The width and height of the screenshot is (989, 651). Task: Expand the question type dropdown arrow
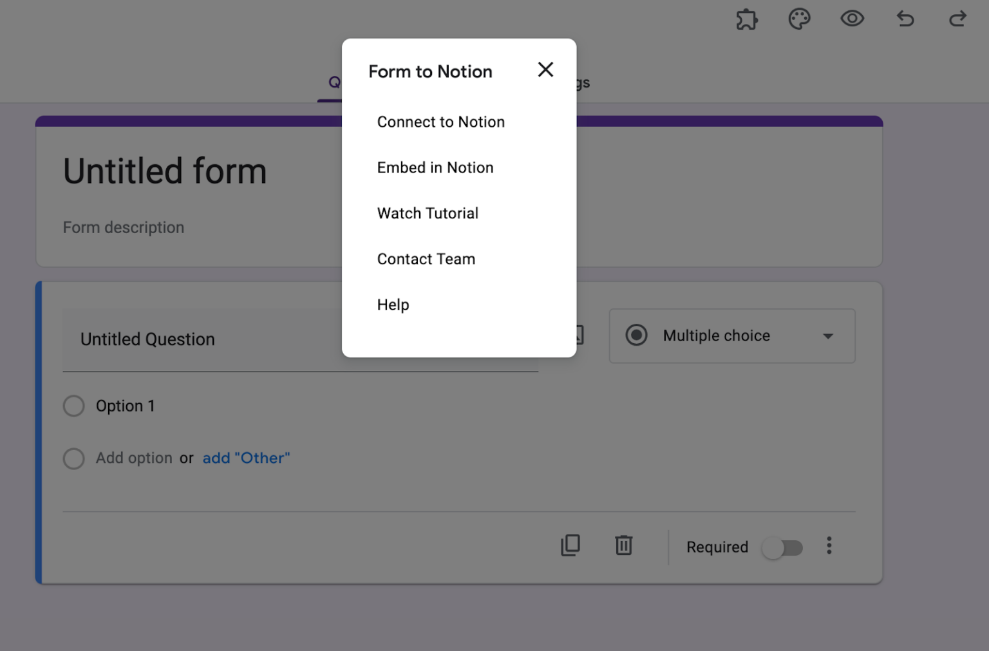tap(828, 336)
